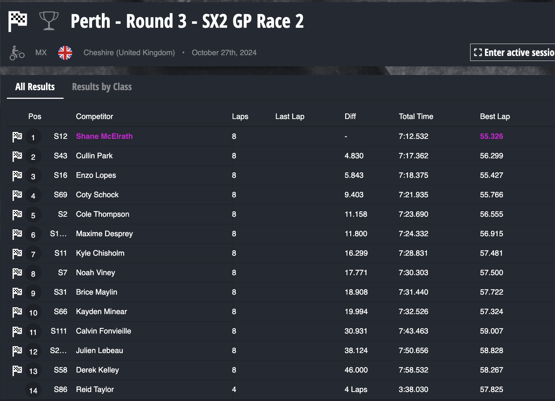Open competitor Shane McElrath

point(104,136)
